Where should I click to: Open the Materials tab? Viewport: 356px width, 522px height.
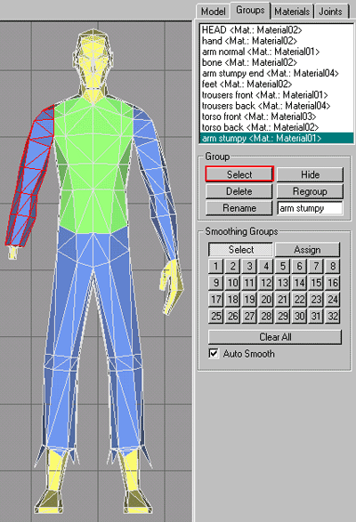[x=292, y=12]
